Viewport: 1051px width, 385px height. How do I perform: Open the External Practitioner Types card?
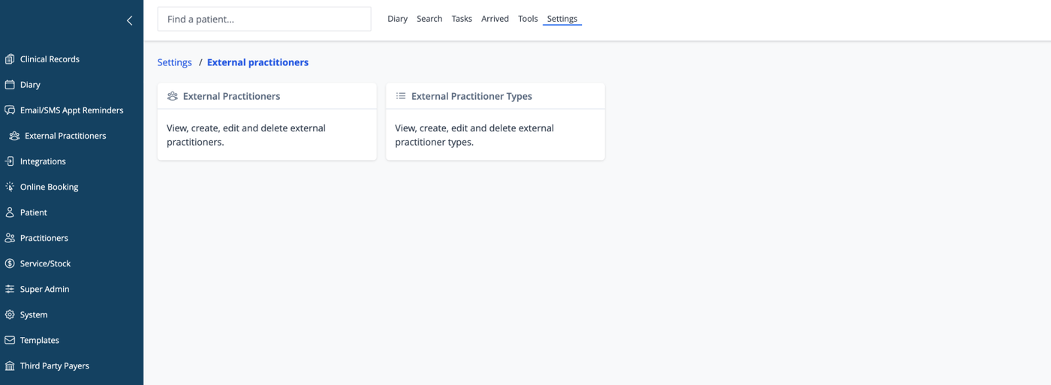pos(495,122)
